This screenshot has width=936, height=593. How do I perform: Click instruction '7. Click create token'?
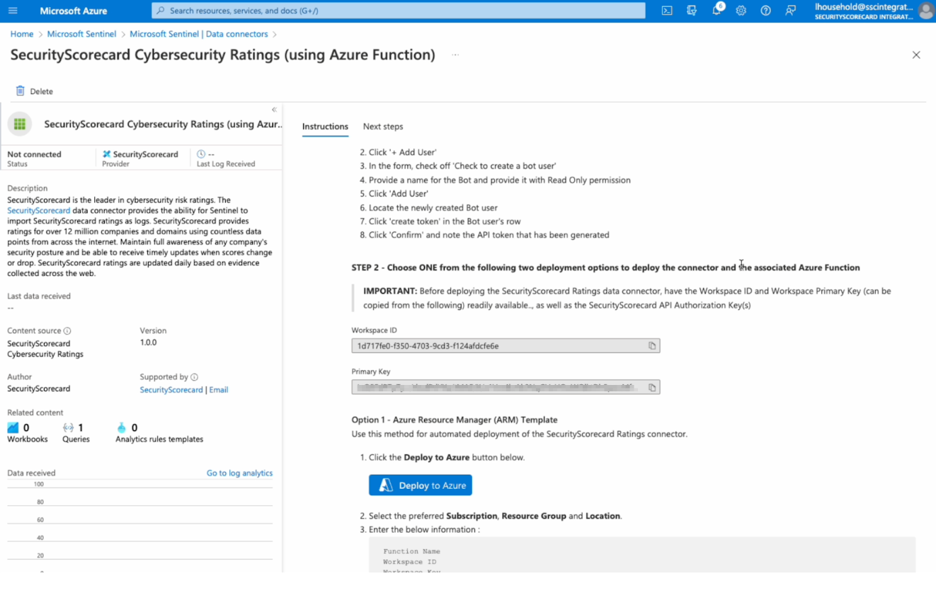(440, 221)
